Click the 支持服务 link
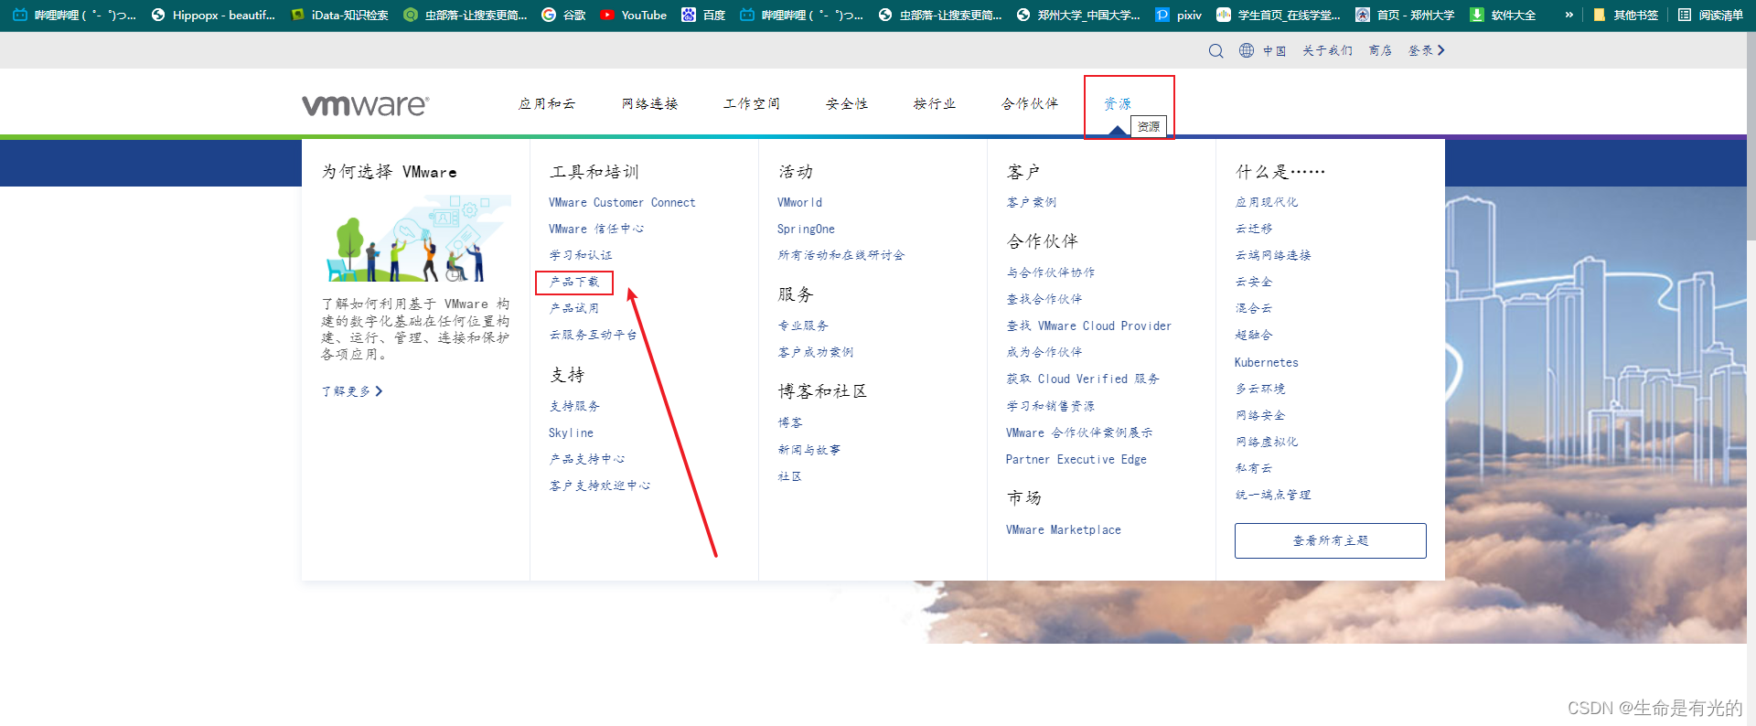 point(574,406)
